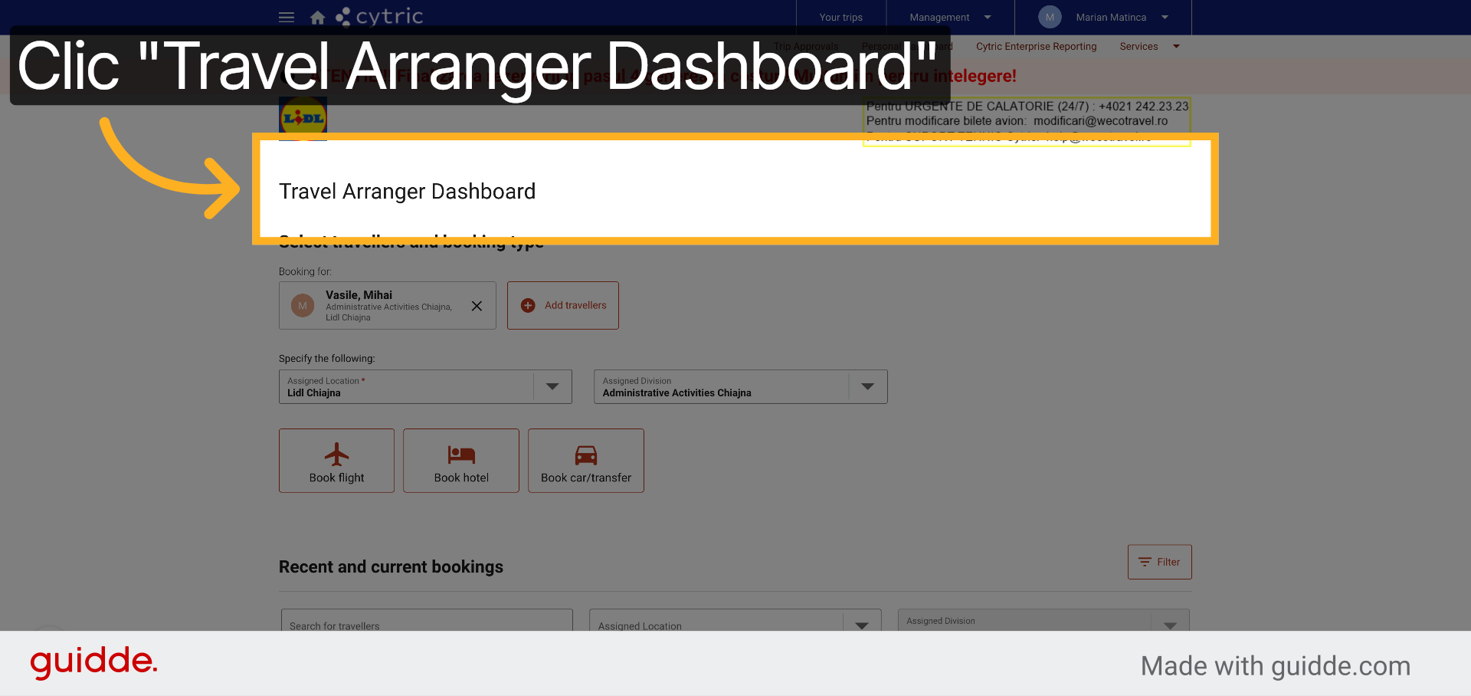Click the M user avatar
This screenshot has width=1471, height=696.
click(1050, 17)
